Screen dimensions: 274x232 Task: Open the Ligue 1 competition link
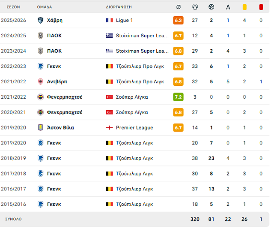click(x=124, y=20)
